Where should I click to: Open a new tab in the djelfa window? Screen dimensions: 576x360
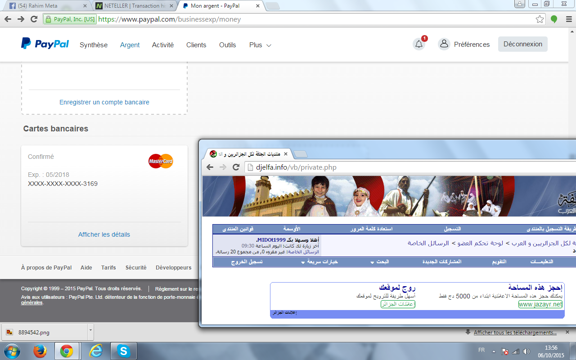click(301, 154)
